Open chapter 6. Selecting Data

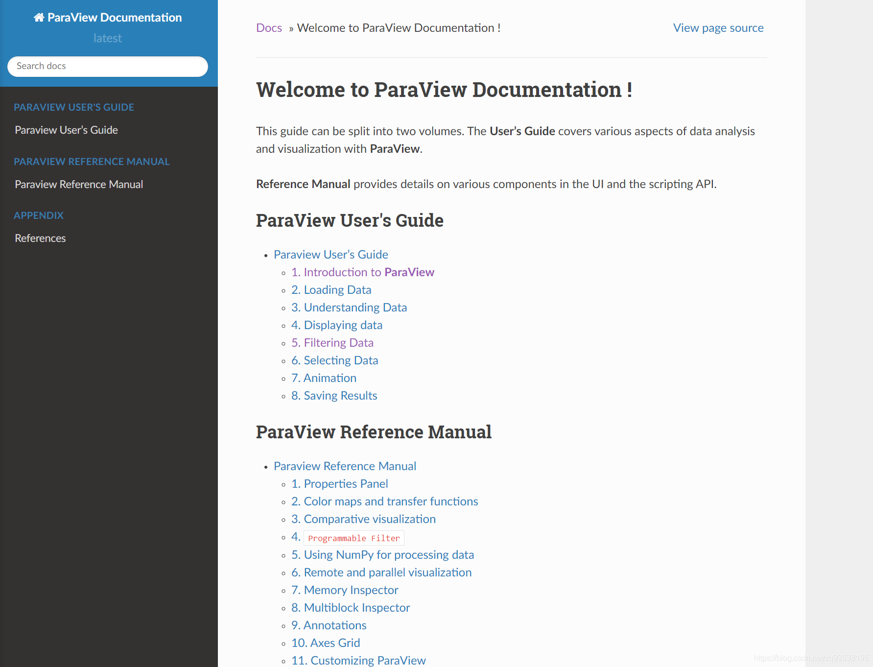click(334, 360)
